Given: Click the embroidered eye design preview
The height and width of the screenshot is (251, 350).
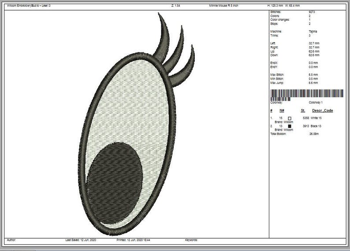Looking at the screenshot, I should tap(137, 124).
